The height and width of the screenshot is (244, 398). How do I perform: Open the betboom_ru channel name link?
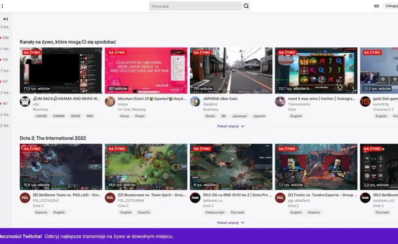click(213, 201)
